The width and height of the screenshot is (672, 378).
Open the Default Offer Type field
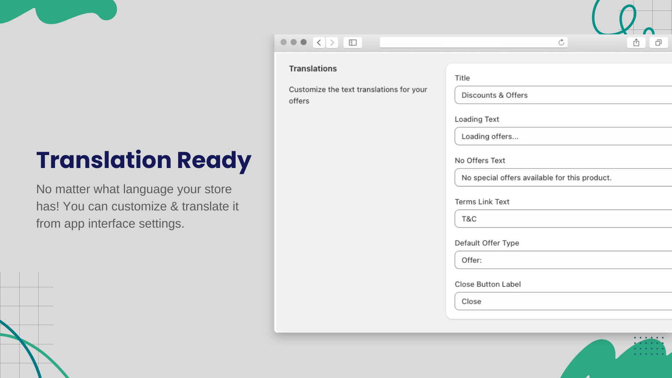[x=546, y=260]
